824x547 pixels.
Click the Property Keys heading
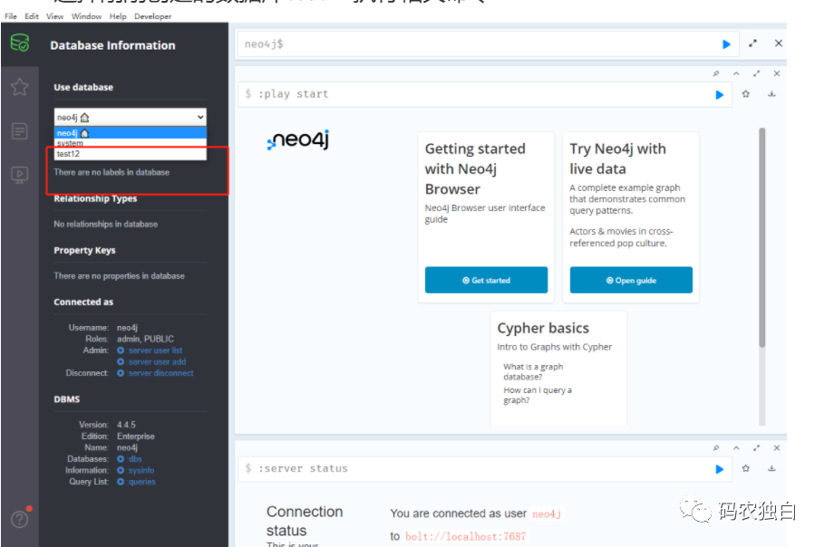pos(84,250)
